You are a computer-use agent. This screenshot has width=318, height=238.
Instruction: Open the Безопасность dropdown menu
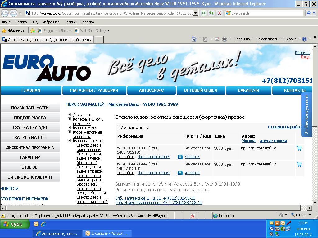(269, 39)
